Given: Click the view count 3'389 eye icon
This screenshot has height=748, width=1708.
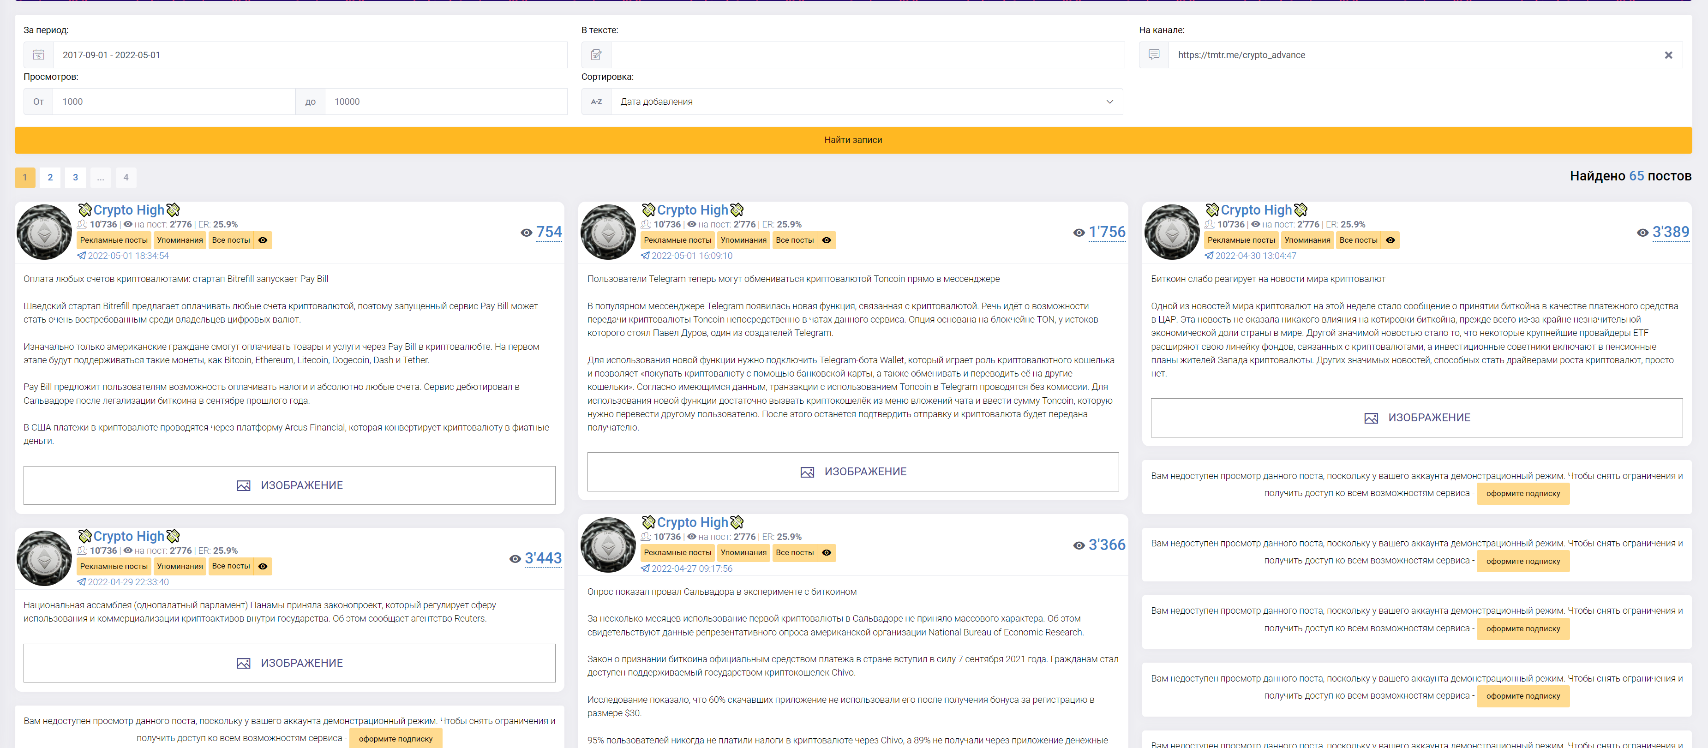Looking at the screenshot, I should click(x=1642, y=233).
